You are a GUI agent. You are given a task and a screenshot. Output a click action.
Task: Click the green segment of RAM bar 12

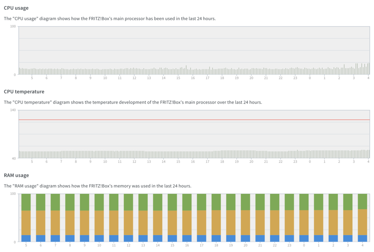(x=128, y=202)
